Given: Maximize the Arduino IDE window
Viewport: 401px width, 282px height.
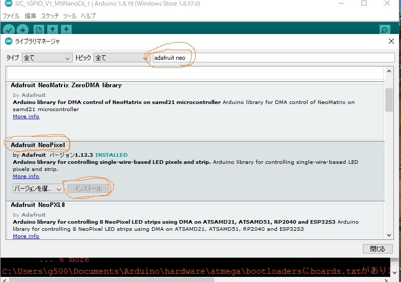Looking at the screenshot, I should click(x=364, y=4).
